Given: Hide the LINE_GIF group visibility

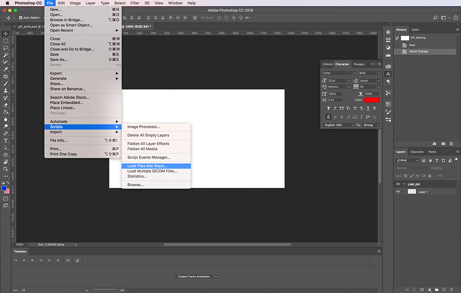Looking at the screenshot, I should (398, 184).
